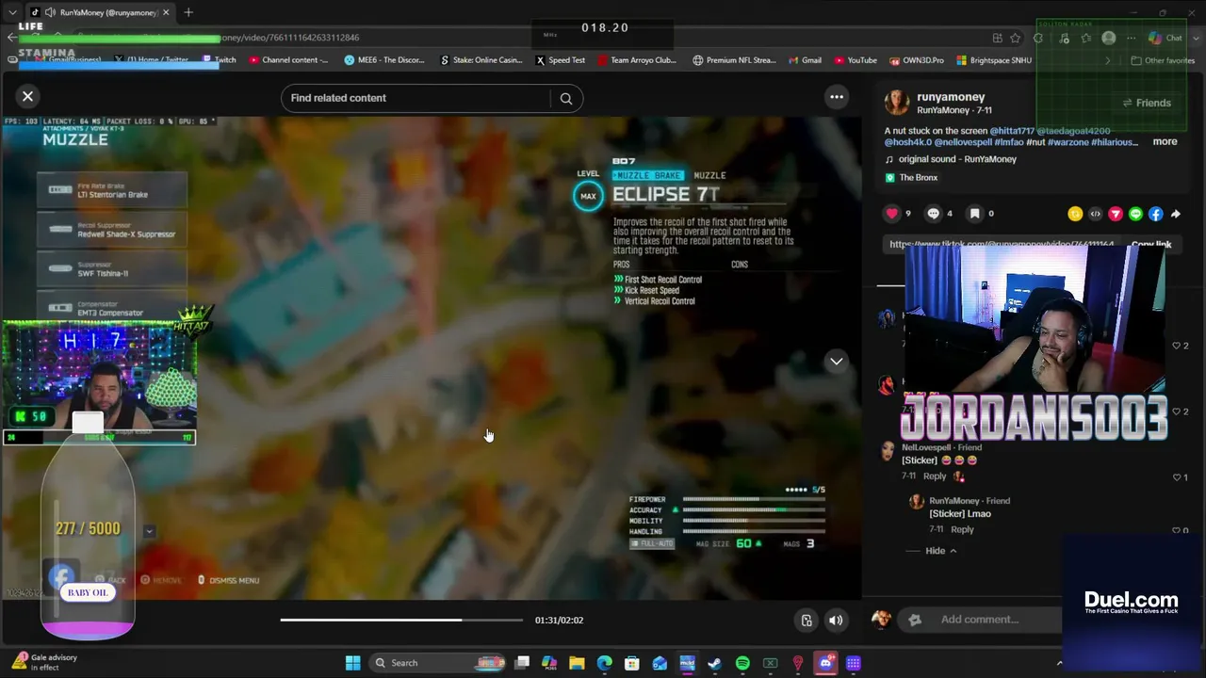Image resolution: width=1206 pixels, height=678 pixels.
Task: Open the YouTube bookmark
Action: point(856,60)
